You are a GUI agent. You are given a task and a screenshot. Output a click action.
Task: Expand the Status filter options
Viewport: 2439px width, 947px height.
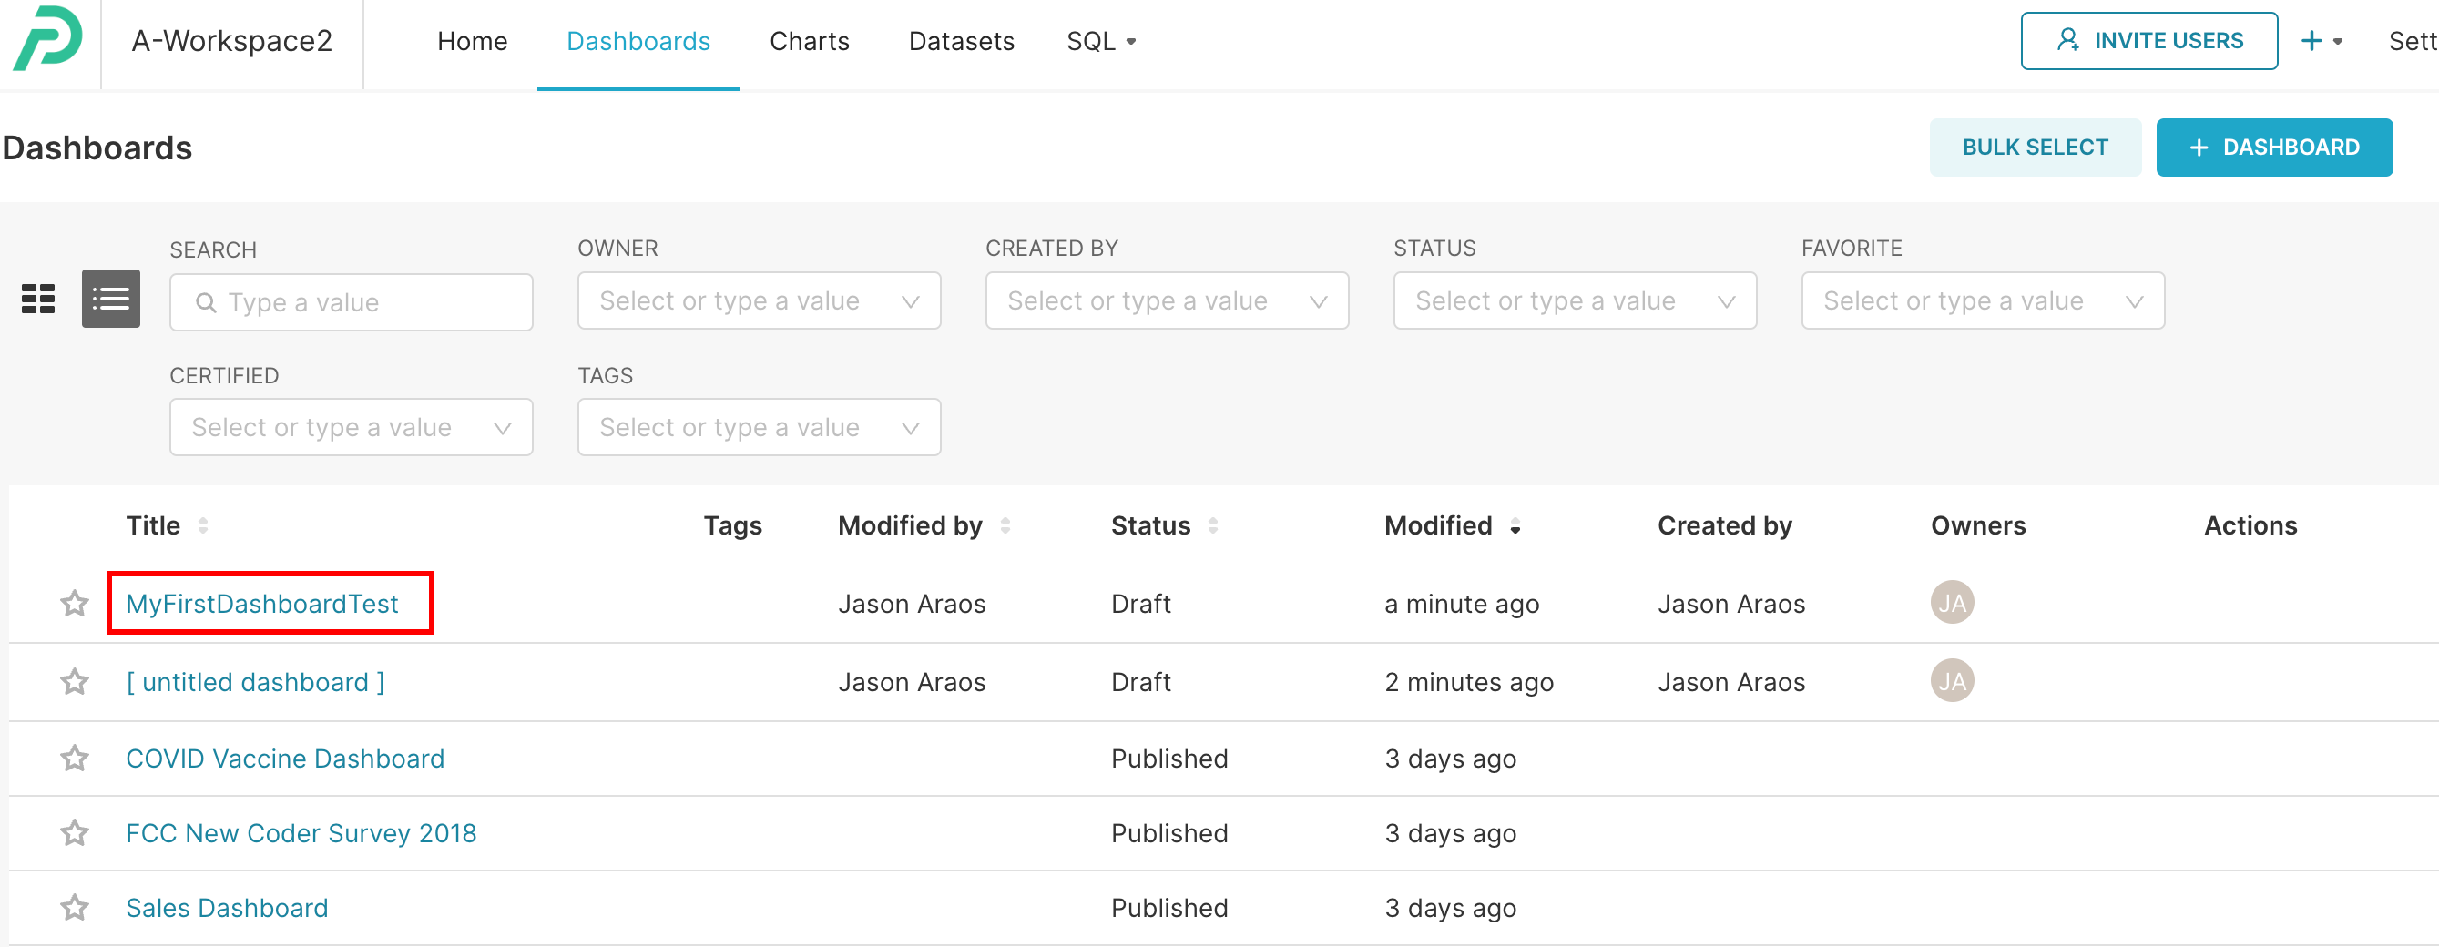tap(1575, 300)
